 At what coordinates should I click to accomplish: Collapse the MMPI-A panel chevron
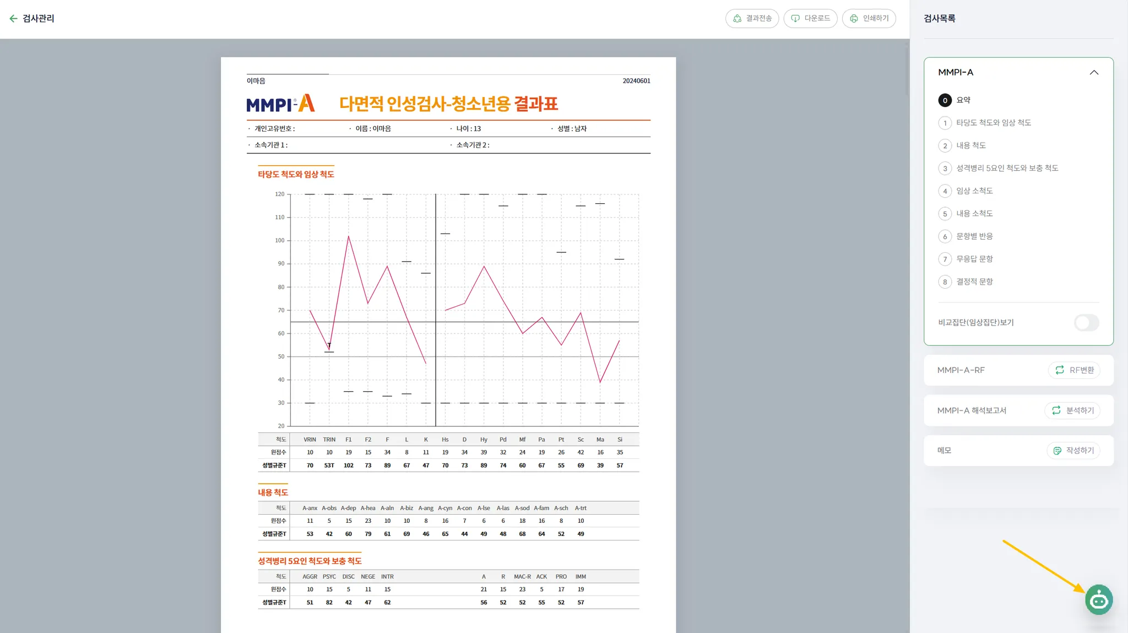[1094, 73]
